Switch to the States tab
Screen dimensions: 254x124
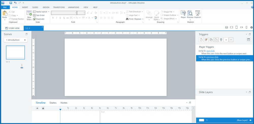click(53, 103)
